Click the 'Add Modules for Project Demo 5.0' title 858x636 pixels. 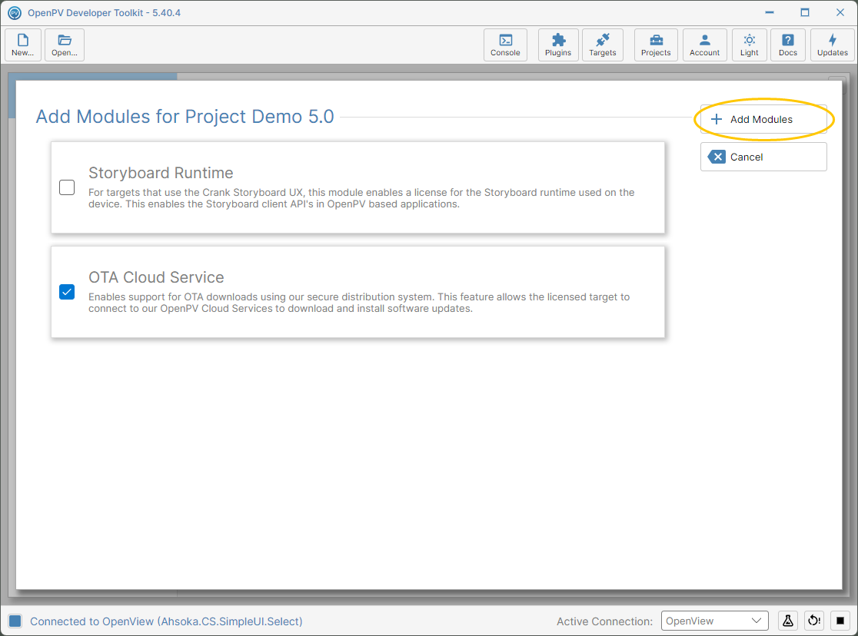tap(185, 117)
